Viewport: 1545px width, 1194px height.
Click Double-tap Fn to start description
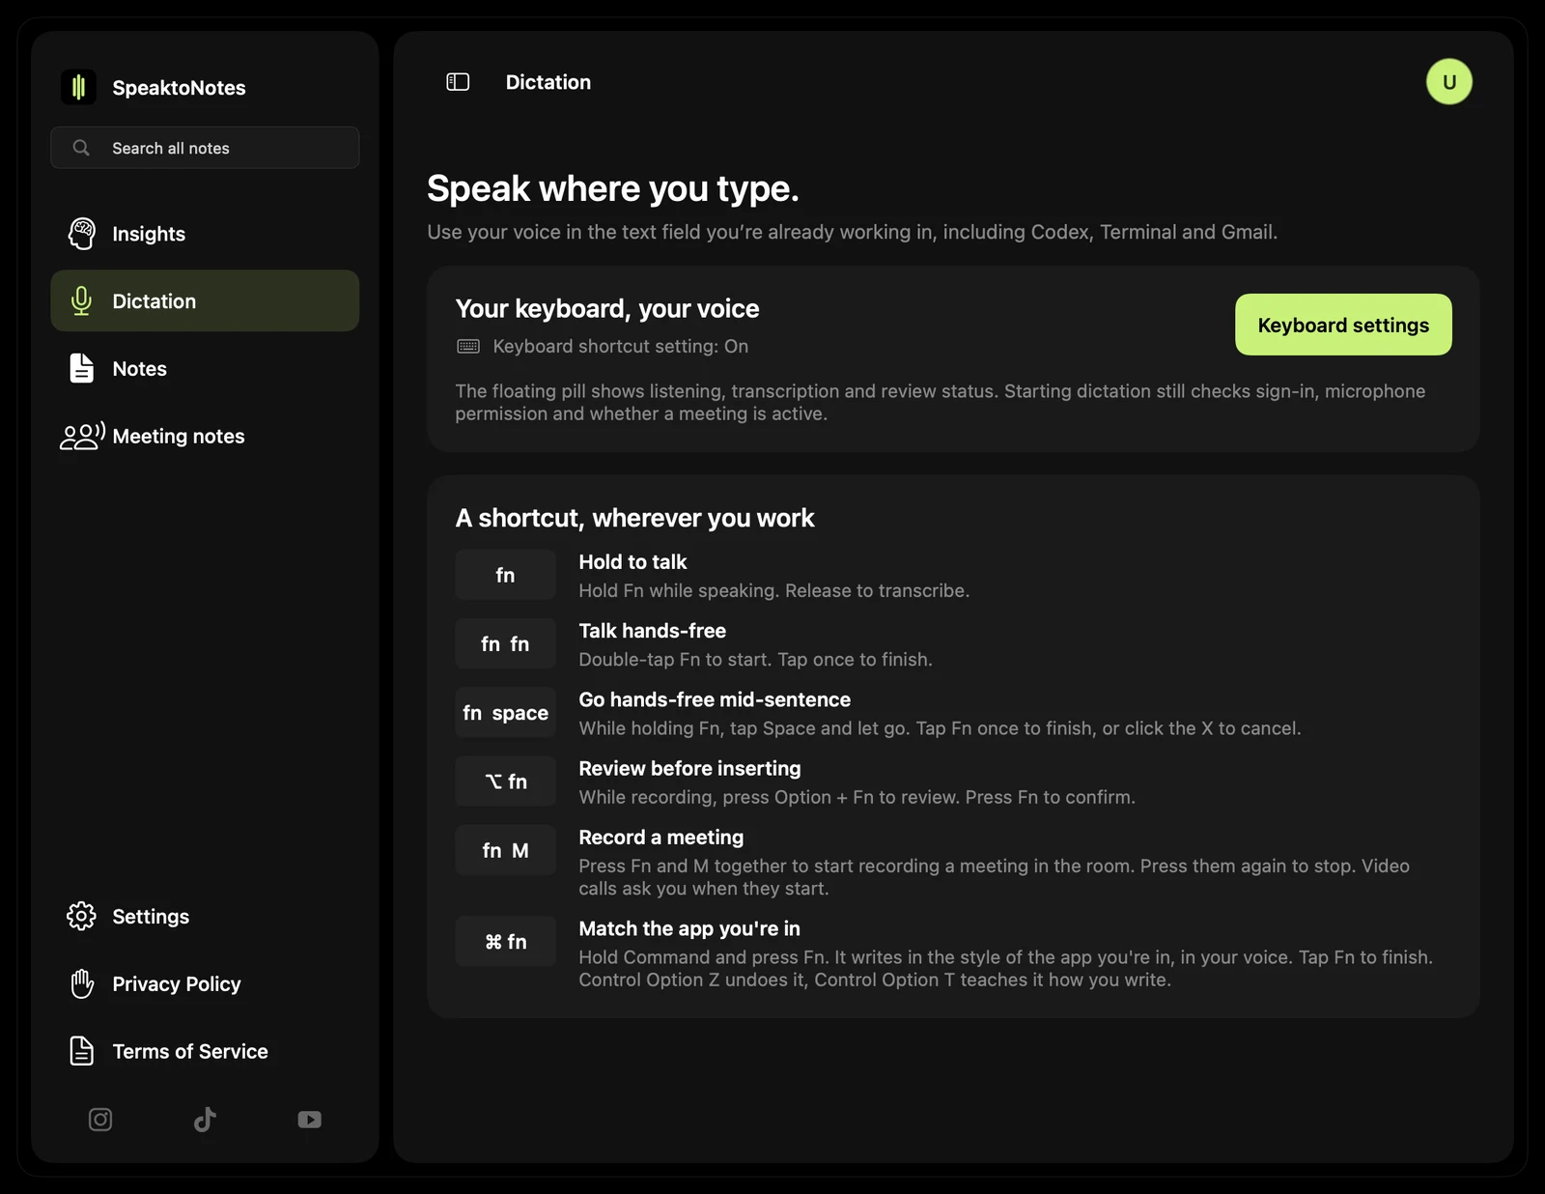pyautogui.click(x=755, y=660)
